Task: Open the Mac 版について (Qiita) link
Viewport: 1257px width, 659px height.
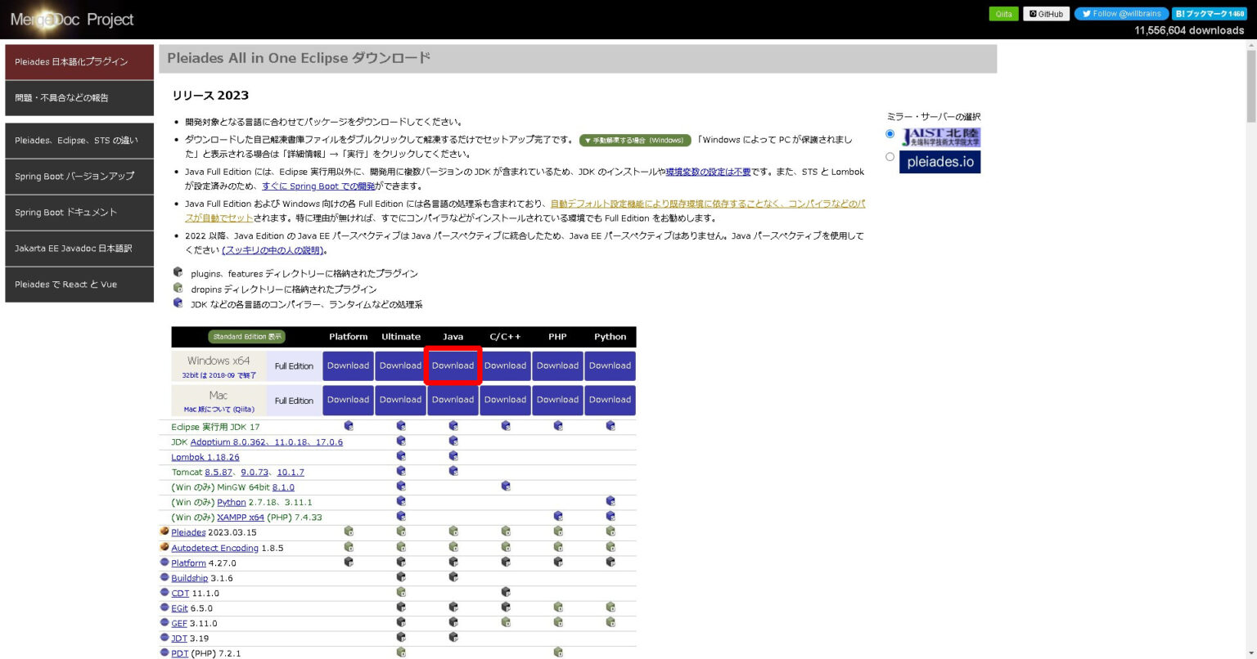Action: (219, 409)
